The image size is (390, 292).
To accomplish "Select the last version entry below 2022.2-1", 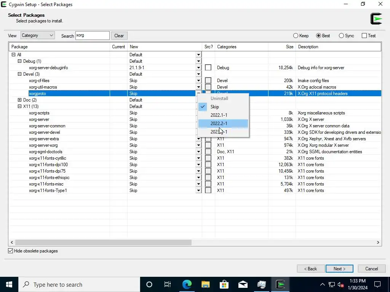I will coord(223,132).
